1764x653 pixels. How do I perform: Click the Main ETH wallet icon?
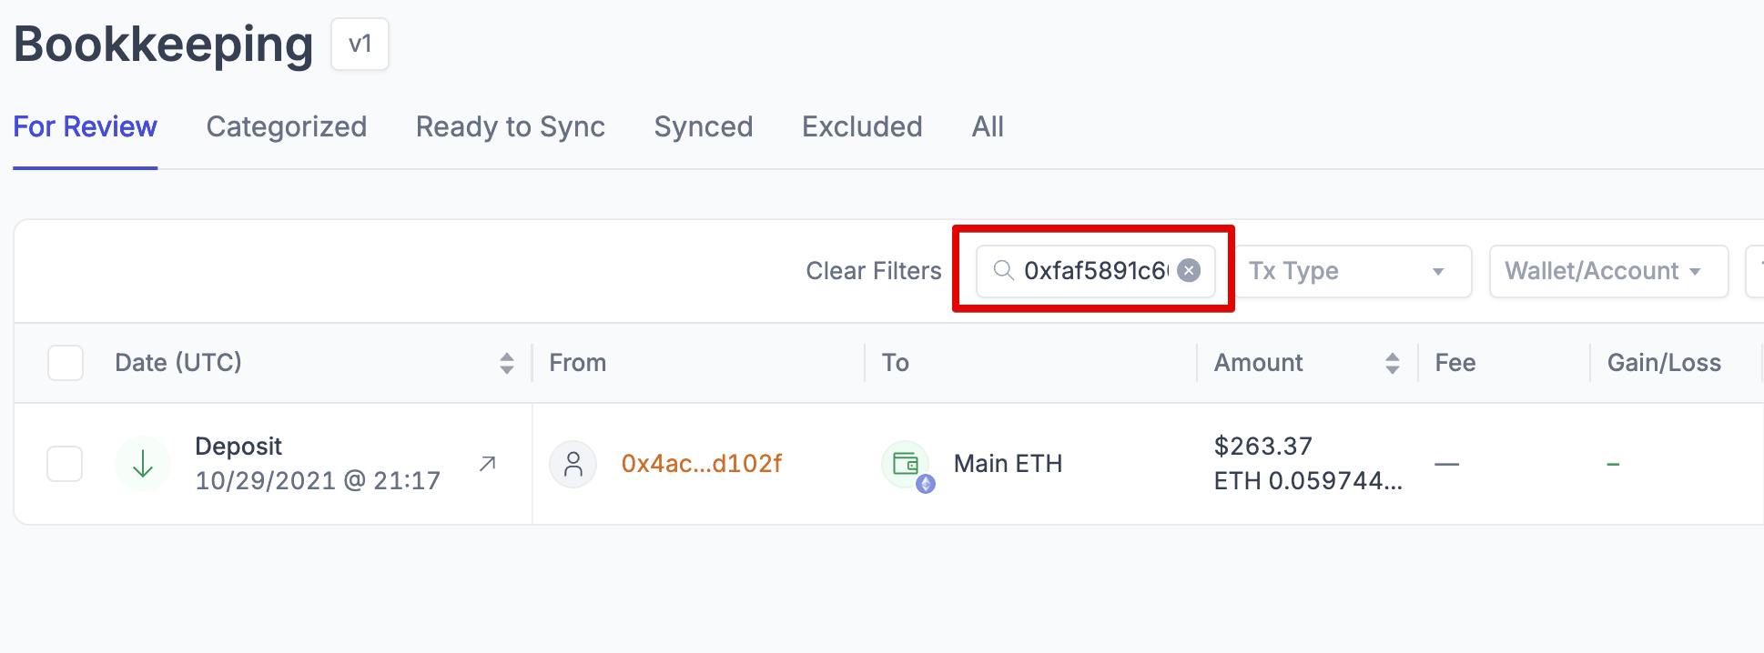coord(906,464)
